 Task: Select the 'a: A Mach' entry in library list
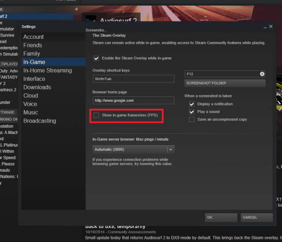coord(9,133)
